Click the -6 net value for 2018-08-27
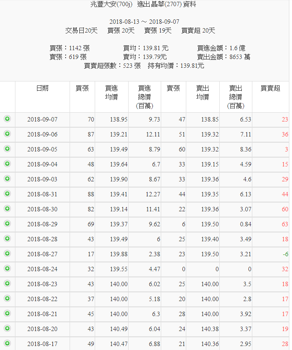The height and width of the screenshot is (350, 292). tap(285, 254)
